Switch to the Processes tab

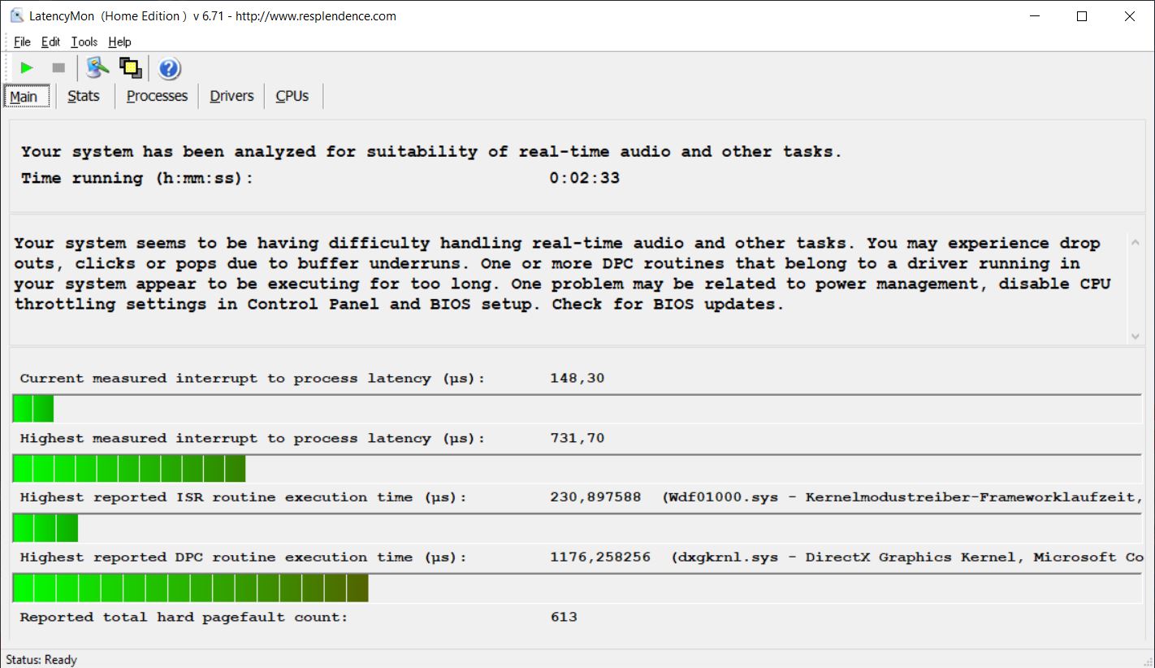coord(157,96)
